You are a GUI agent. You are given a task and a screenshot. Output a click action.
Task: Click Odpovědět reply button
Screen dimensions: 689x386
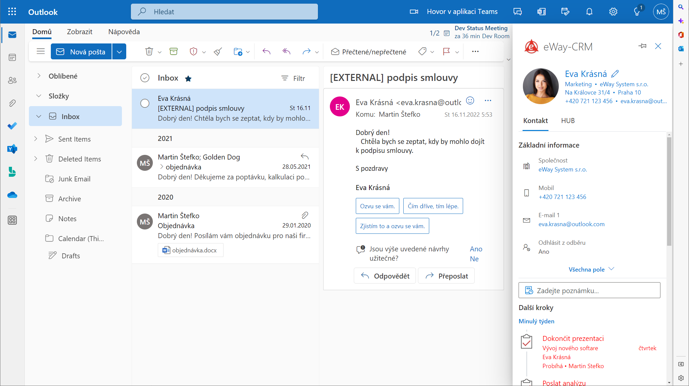[385, 276]
